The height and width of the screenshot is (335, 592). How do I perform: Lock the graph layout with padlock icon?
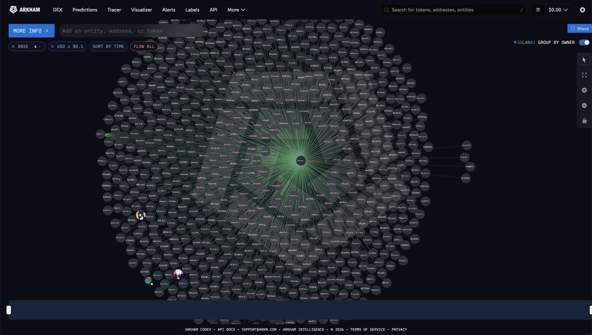[x=584, y=121]
